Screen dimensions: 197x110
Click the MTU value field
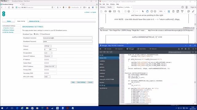(x=47, y=77)
